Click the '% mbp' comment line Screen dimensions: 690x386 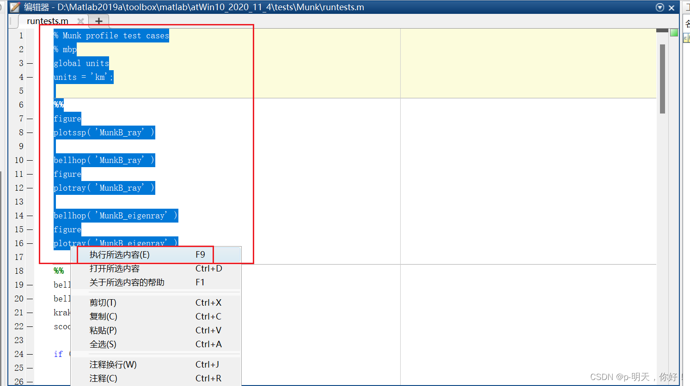65,49
